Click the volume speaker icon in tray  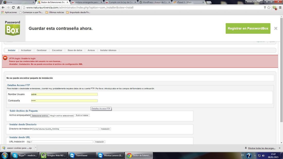[x=263, y=156]
